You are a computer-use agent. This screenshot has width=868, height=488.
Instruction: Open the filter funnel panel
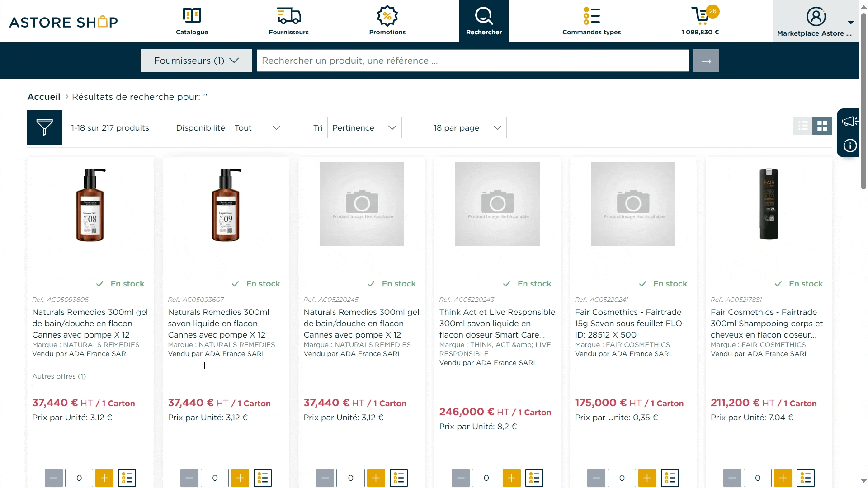click(45, 127)
